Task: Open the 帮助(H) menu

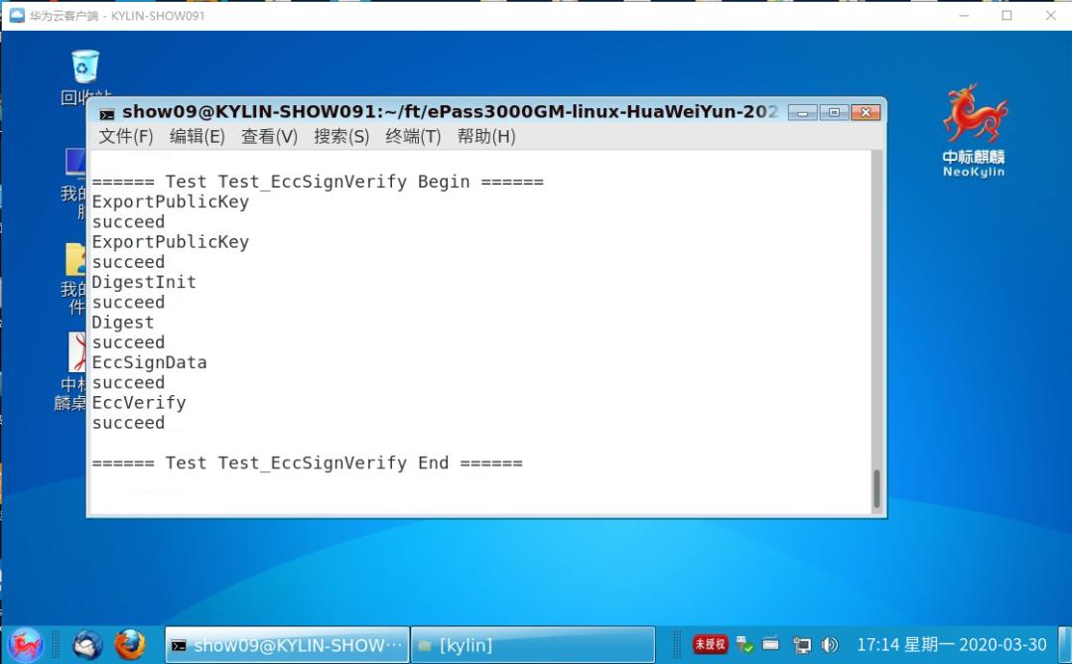Action: click(x=486, y=137)
